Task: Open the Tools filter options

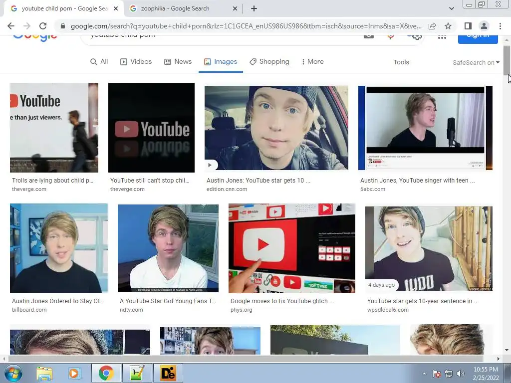Action: click(x=401, y=62)
